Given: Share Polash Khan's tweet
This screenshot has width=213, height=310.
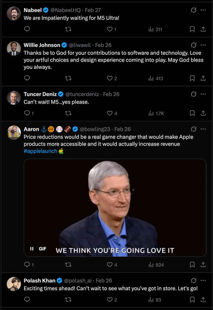Looking at the screenshot, I should click(x=203, y=300).
